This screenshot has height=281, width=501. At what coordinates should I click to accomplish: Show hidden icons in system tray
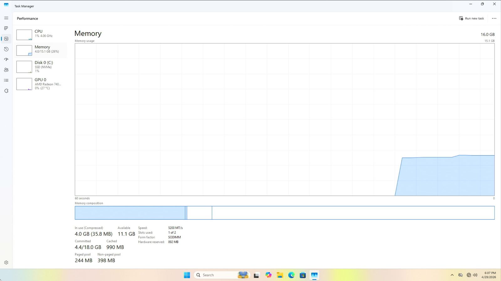click(x=452, y=275)
